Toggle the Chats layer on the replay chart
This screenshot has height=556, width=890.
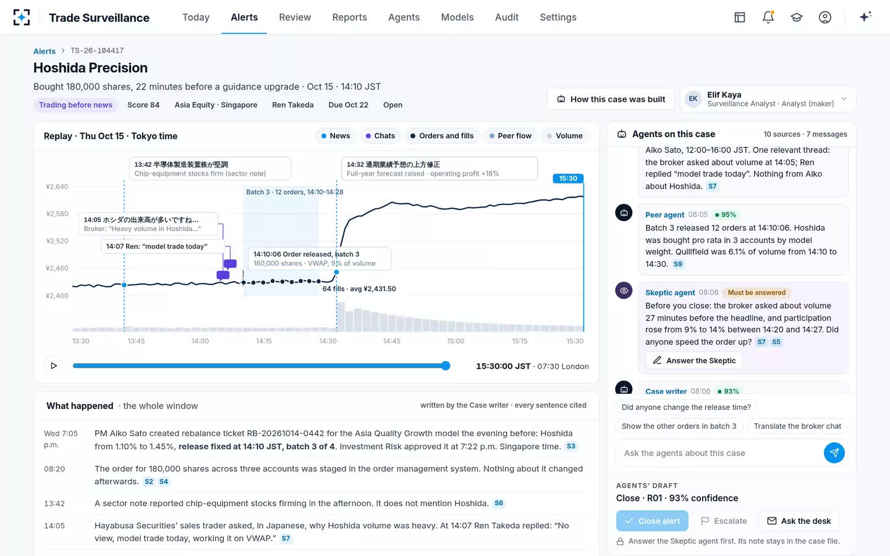pos(380,136)
